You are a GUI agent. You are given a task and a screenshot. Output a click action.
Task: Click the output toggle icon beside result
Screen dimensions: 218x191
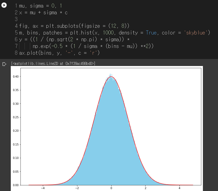[4, 64]
